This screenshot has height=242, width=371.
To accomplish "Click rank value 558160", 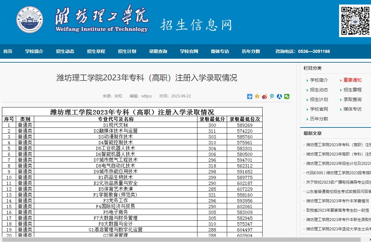I will [245, 195].
